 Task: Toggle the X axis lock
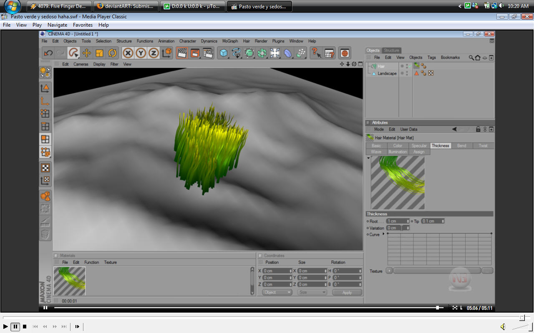pyautogui.click(x=128, y=53)
